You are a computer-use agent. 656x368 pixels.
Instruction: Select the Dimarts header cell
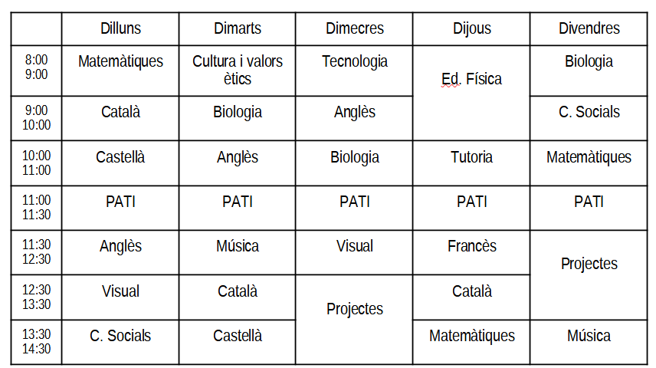pos(237,29)
